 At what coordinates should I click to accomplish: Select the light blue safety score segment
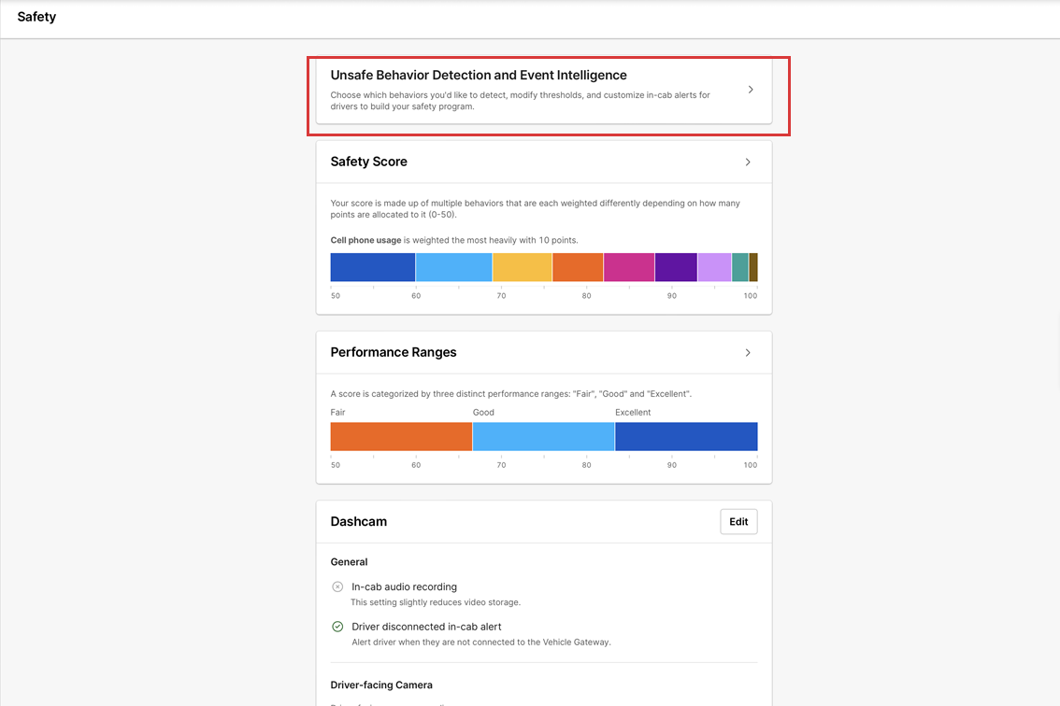(x=453, y=267)
